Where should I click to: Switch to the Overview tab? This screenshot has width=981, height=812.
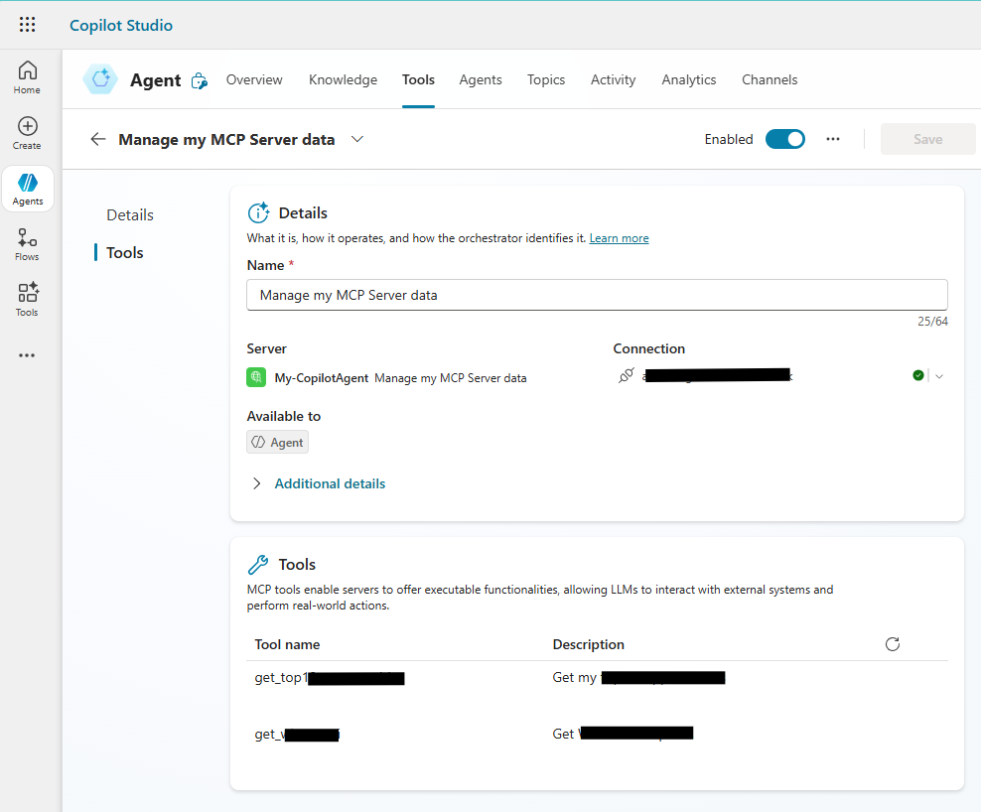click(x=254, y=79)
